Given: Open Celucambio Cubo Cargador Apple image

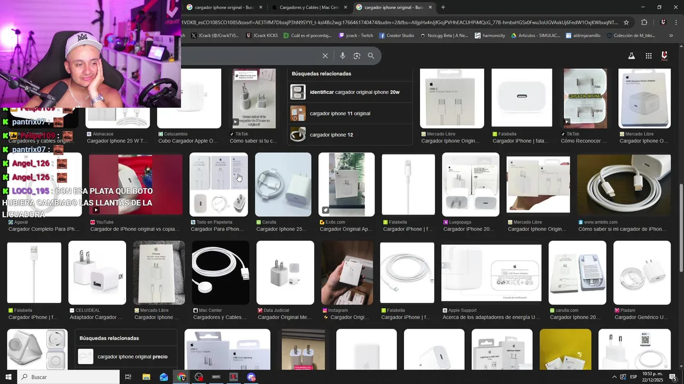Looking at the screenshot, I should tap(189, 98).
